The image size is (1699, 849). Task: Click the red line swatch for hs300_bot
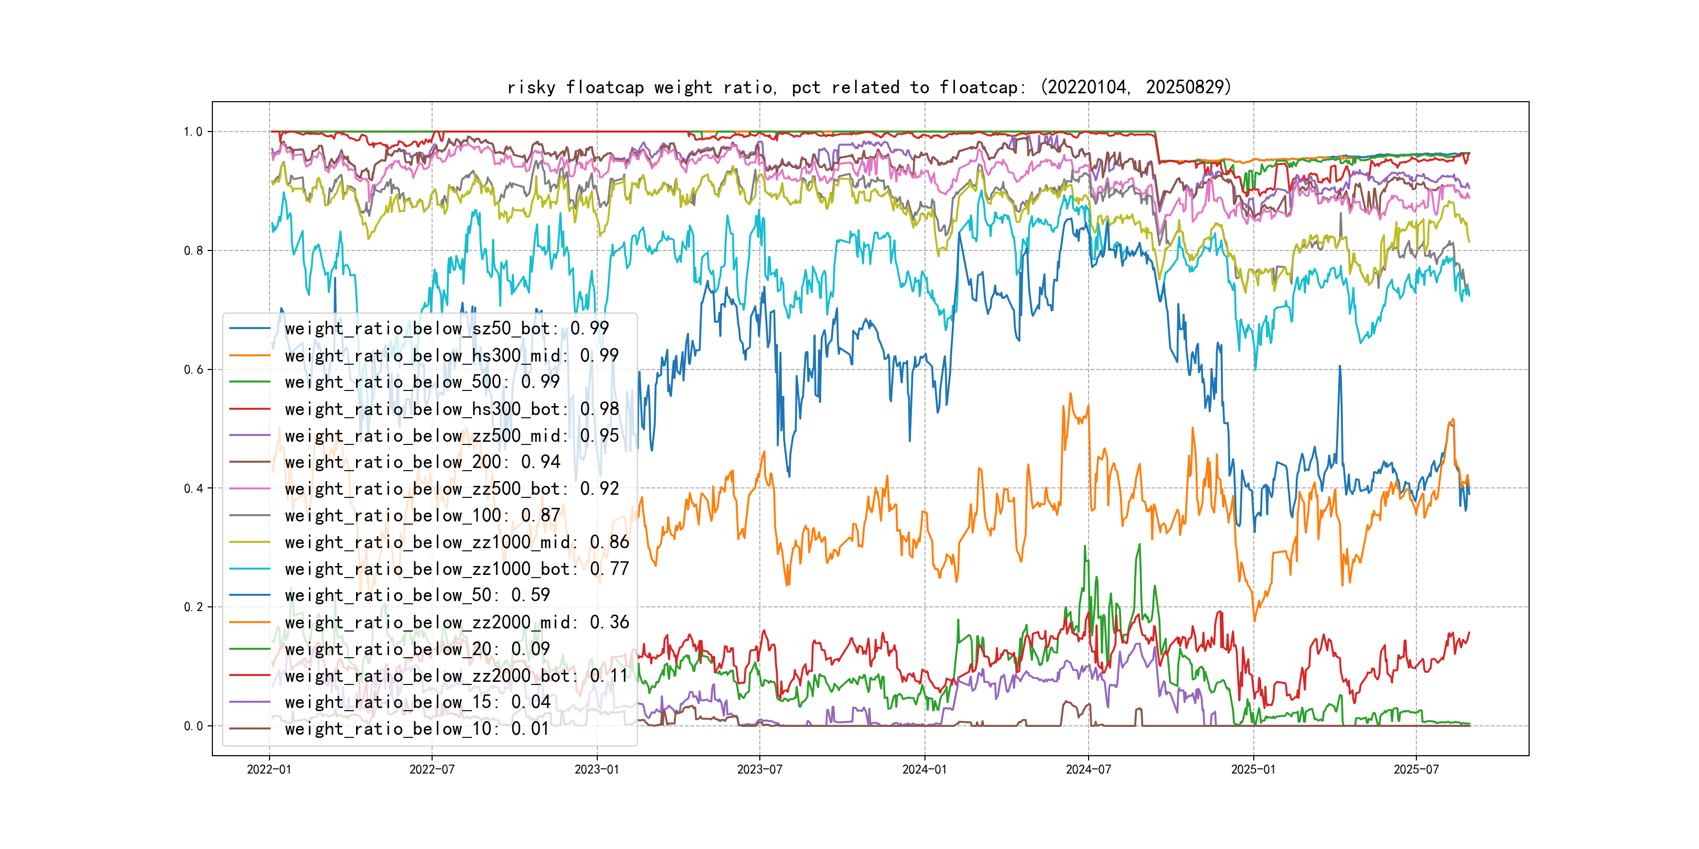pyautogui.click(x=249, y=409)
